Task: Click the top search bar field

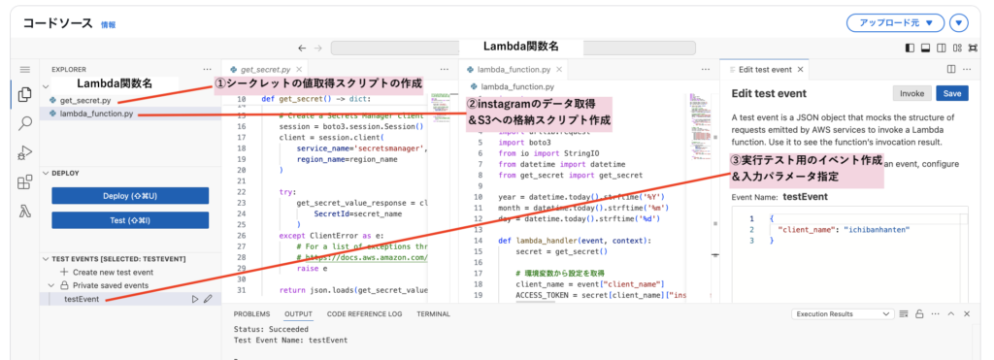Action: pos(514,49)
